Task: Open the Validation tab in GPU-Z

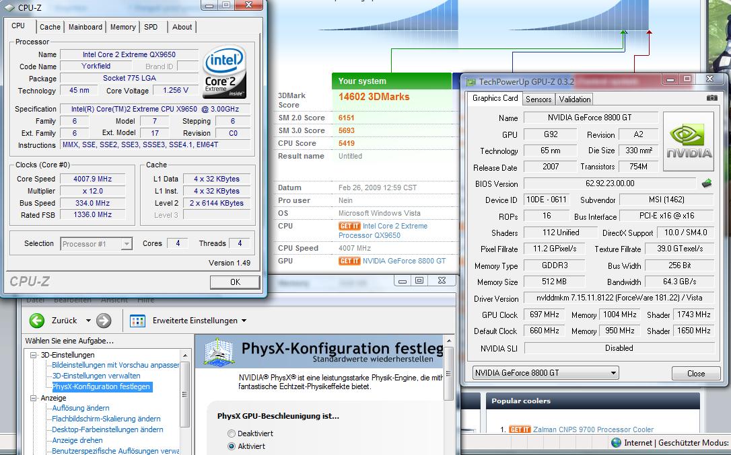Action: [574, 99]
